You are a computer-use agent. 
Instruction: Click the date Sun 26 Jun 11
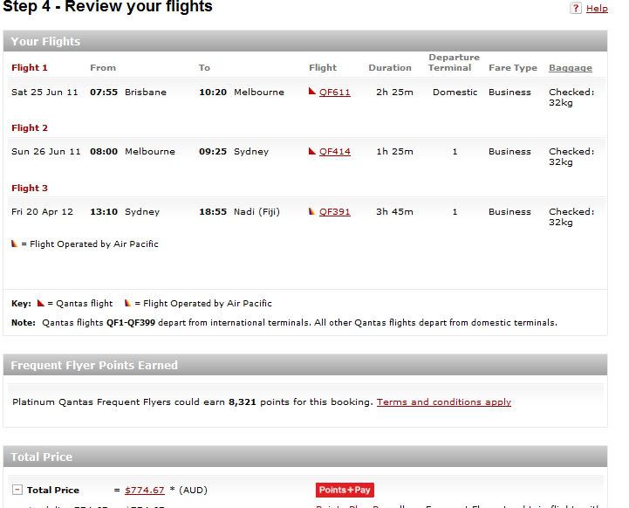point(45,152)
